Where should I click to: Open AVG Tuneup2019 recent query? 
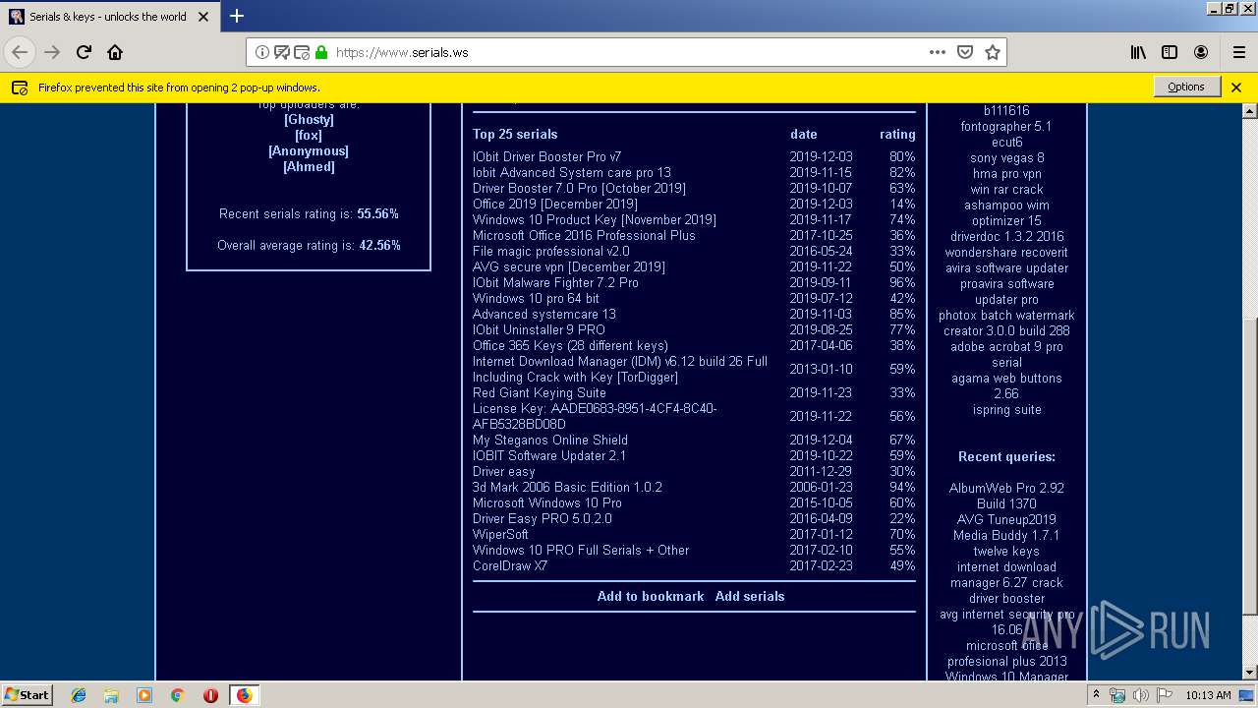click(1006, 519)
